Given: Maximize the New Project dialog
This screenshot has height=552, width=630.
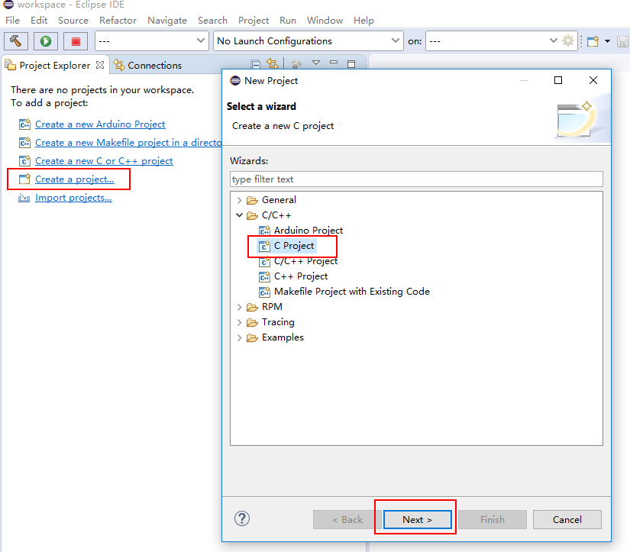Looking at the screenshot, I should point(558,80).
